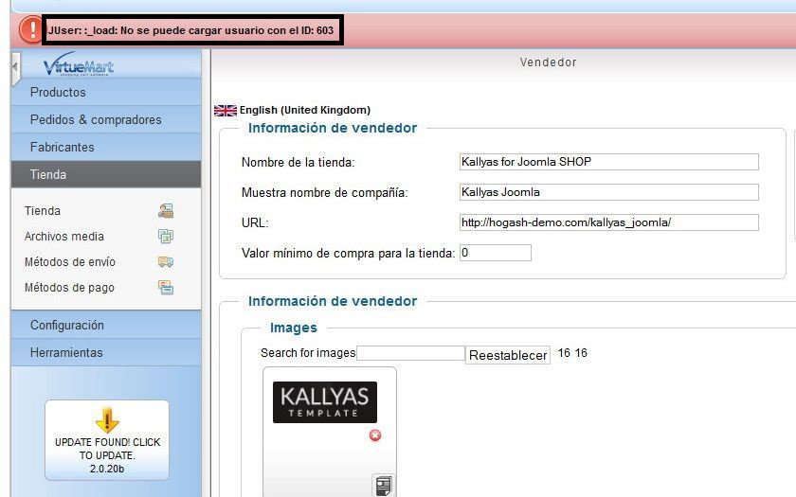
Task: Click the JUser load error message text
Action: 191,30
